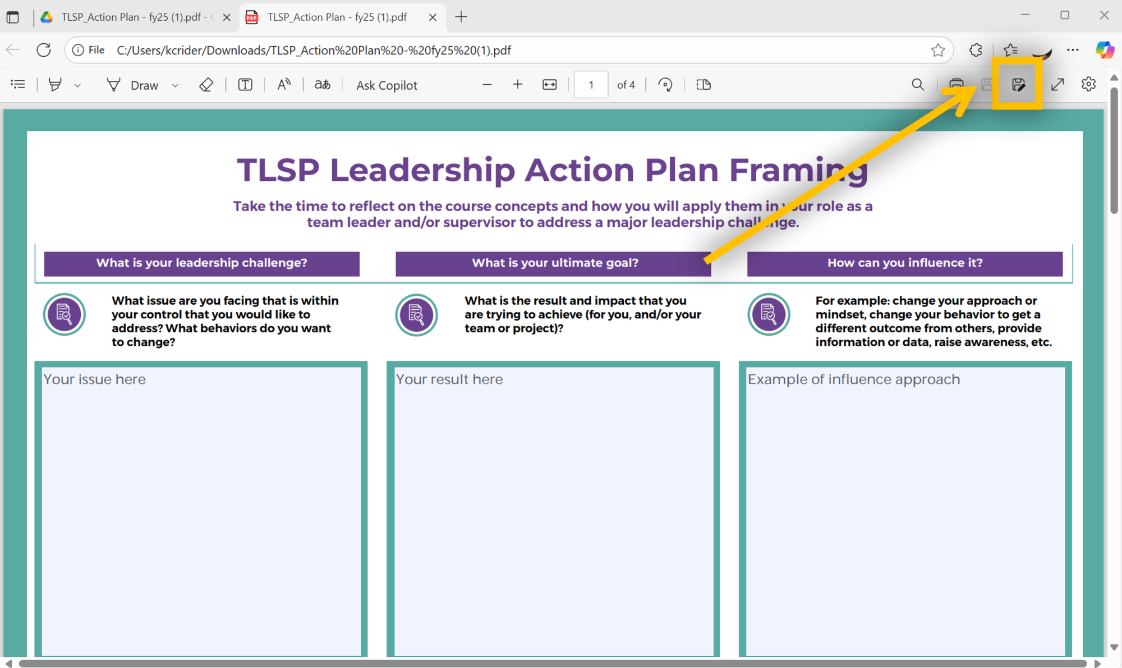This screenshot has width=1122, height=668.
Task: Open the PDF table of contents icon
Action: (18, 85)
